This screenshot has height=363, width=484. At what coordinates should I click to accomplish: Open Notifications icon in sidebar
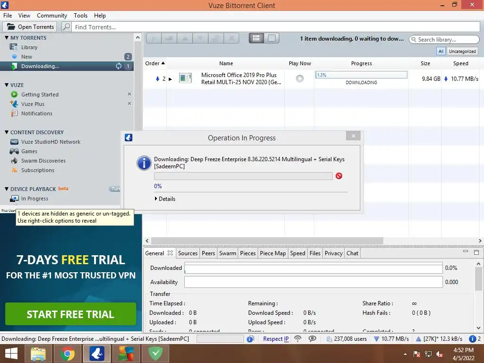pyautogui.click(x=14, y=113)
